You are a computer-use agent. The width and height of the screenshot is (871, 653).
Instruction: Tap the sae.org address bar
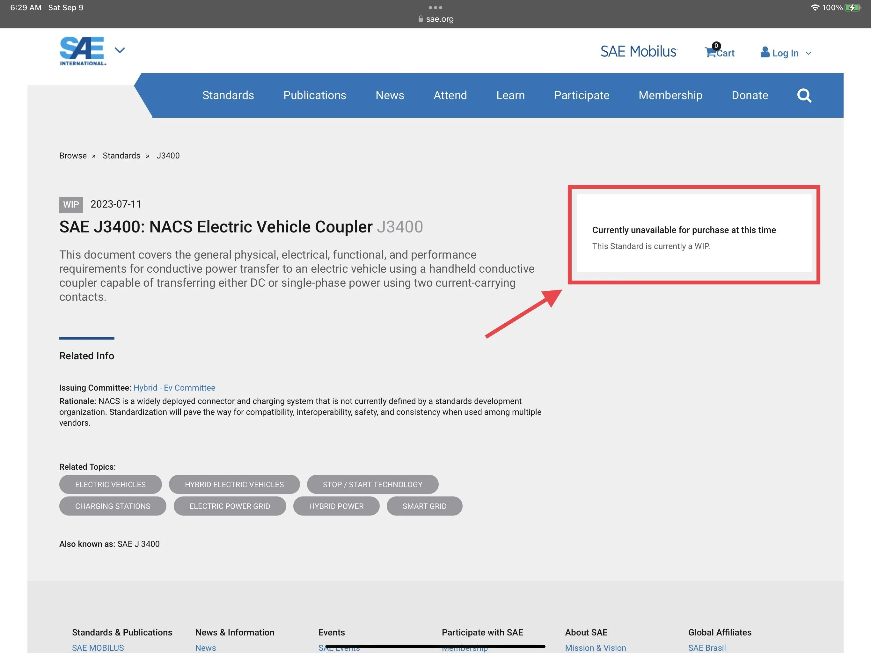pyautogui.click(x=435, y=19)
